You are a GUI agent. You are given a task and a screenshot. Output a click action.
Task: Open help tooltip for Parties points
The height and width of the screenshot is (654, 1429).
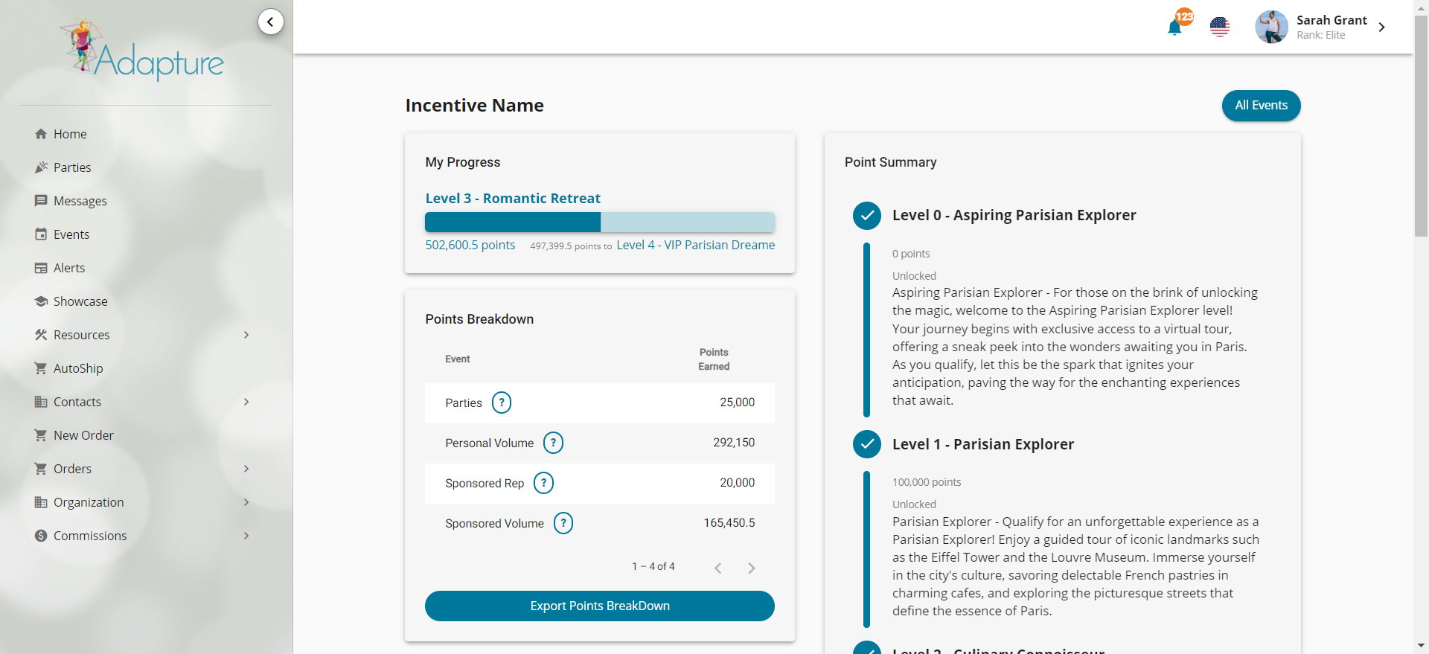click(502, 403)
